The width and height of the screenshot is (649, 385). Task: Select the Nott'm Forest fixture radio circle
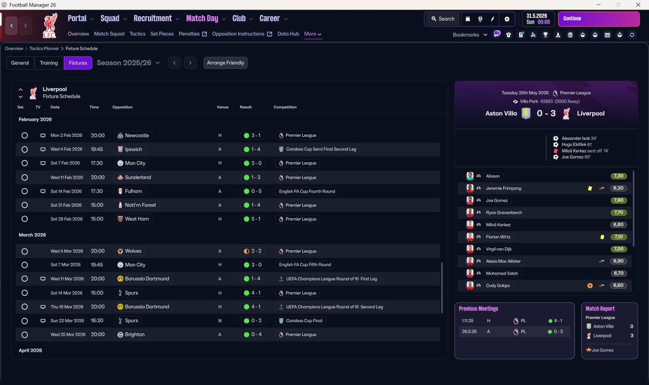coord(24,205)
